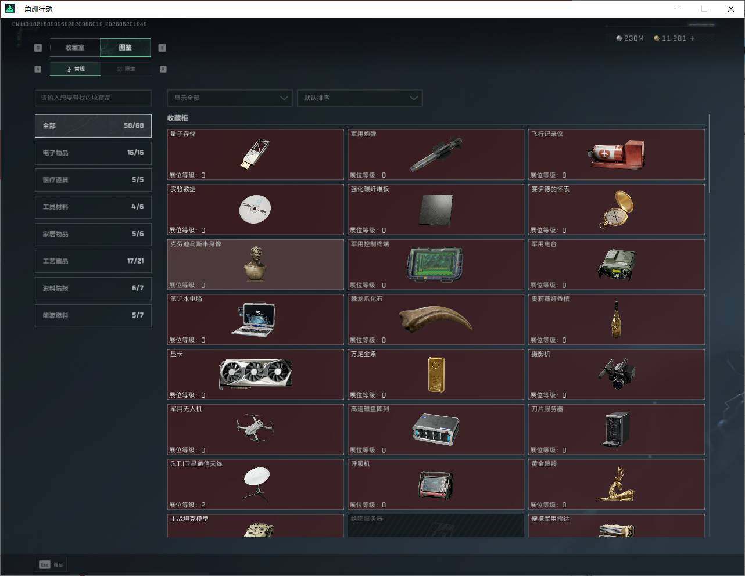Click the 万足金条 gold bar

pyautogui.click(x=436, y=375)
